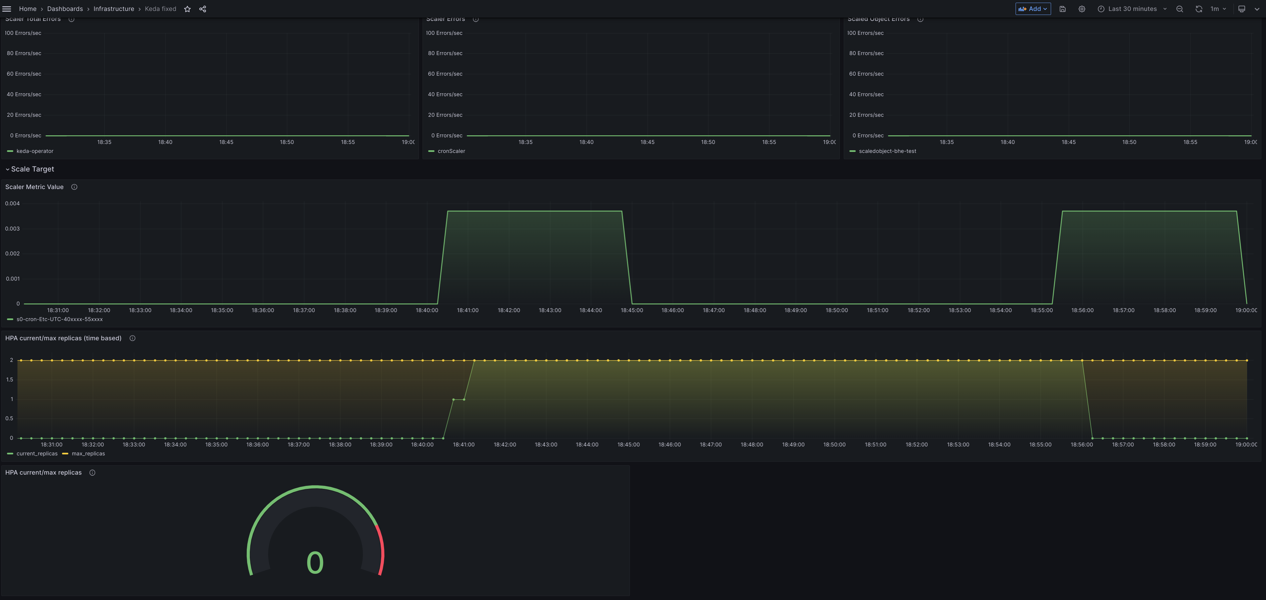Toggle the cronScaler series visibility
This screenshot has height=600, width=1266.
coord(452,151)
